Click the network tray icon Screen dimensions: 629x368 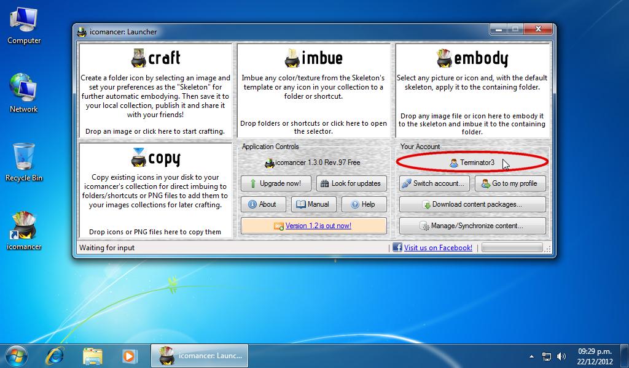pyautogui.click(x=546, y=356)
